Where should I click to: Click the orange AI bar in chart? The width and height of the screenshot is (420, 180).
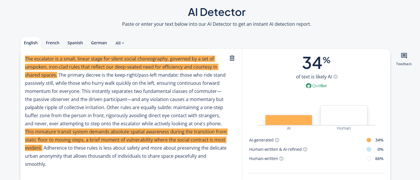(288, 120)
